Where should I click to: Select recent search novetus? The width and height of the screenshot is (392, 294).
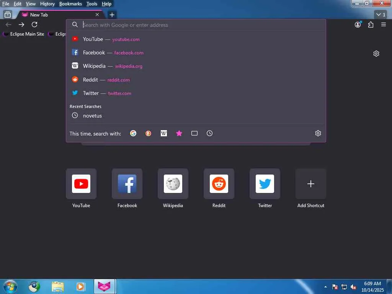pos(196,116)
